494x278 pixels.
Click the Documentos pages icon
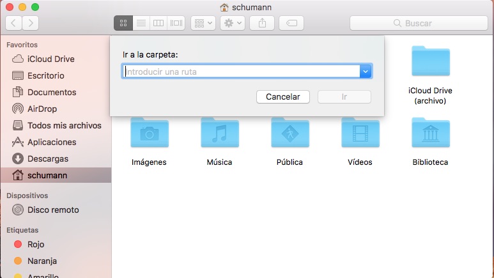coord(18,92)
